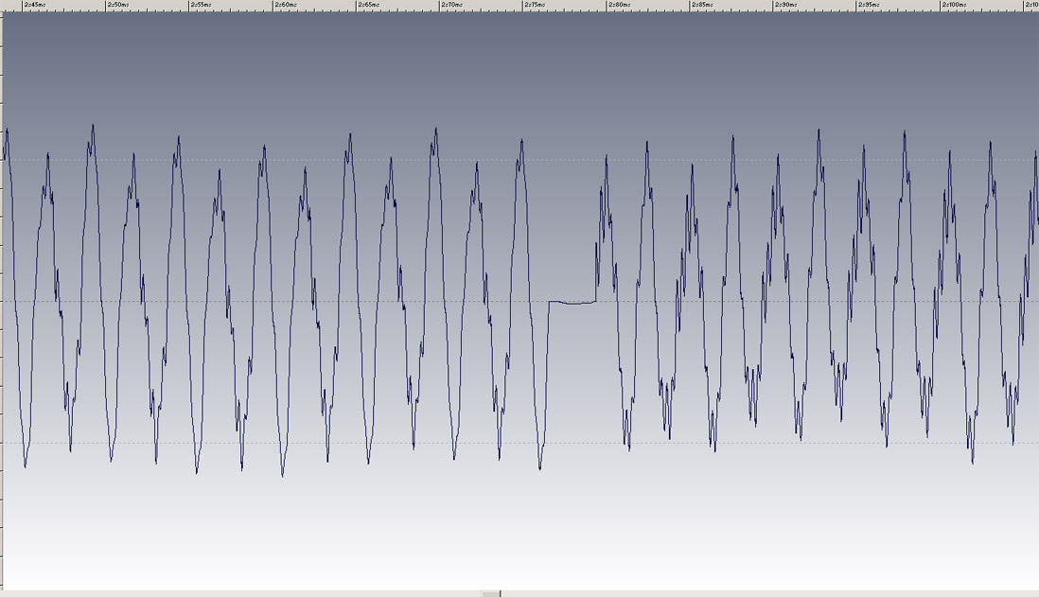Click the vertical amplitude ruler on the left edge

point(2,284)
